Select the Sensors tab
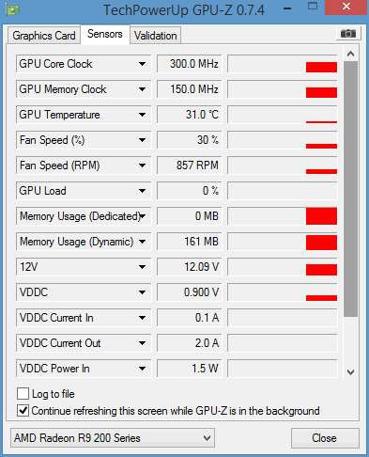 point(105,34)
